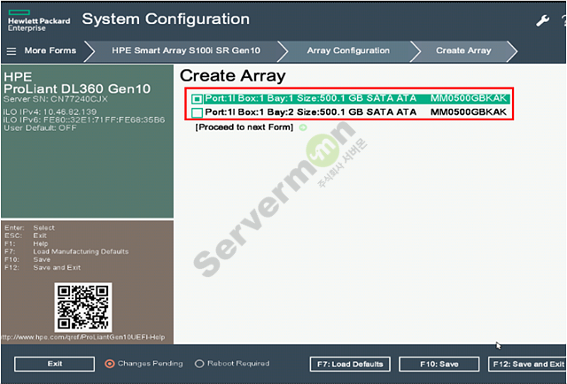Check the Bay:2 drive checkbox
This screenshot has height=384, width=567.
(x=197, y=112)
